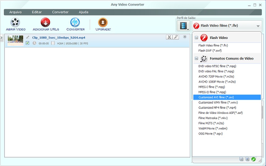Click the orange Upgrade icon
The width and height of the screenshot is (266, 166).
(103, 22)
